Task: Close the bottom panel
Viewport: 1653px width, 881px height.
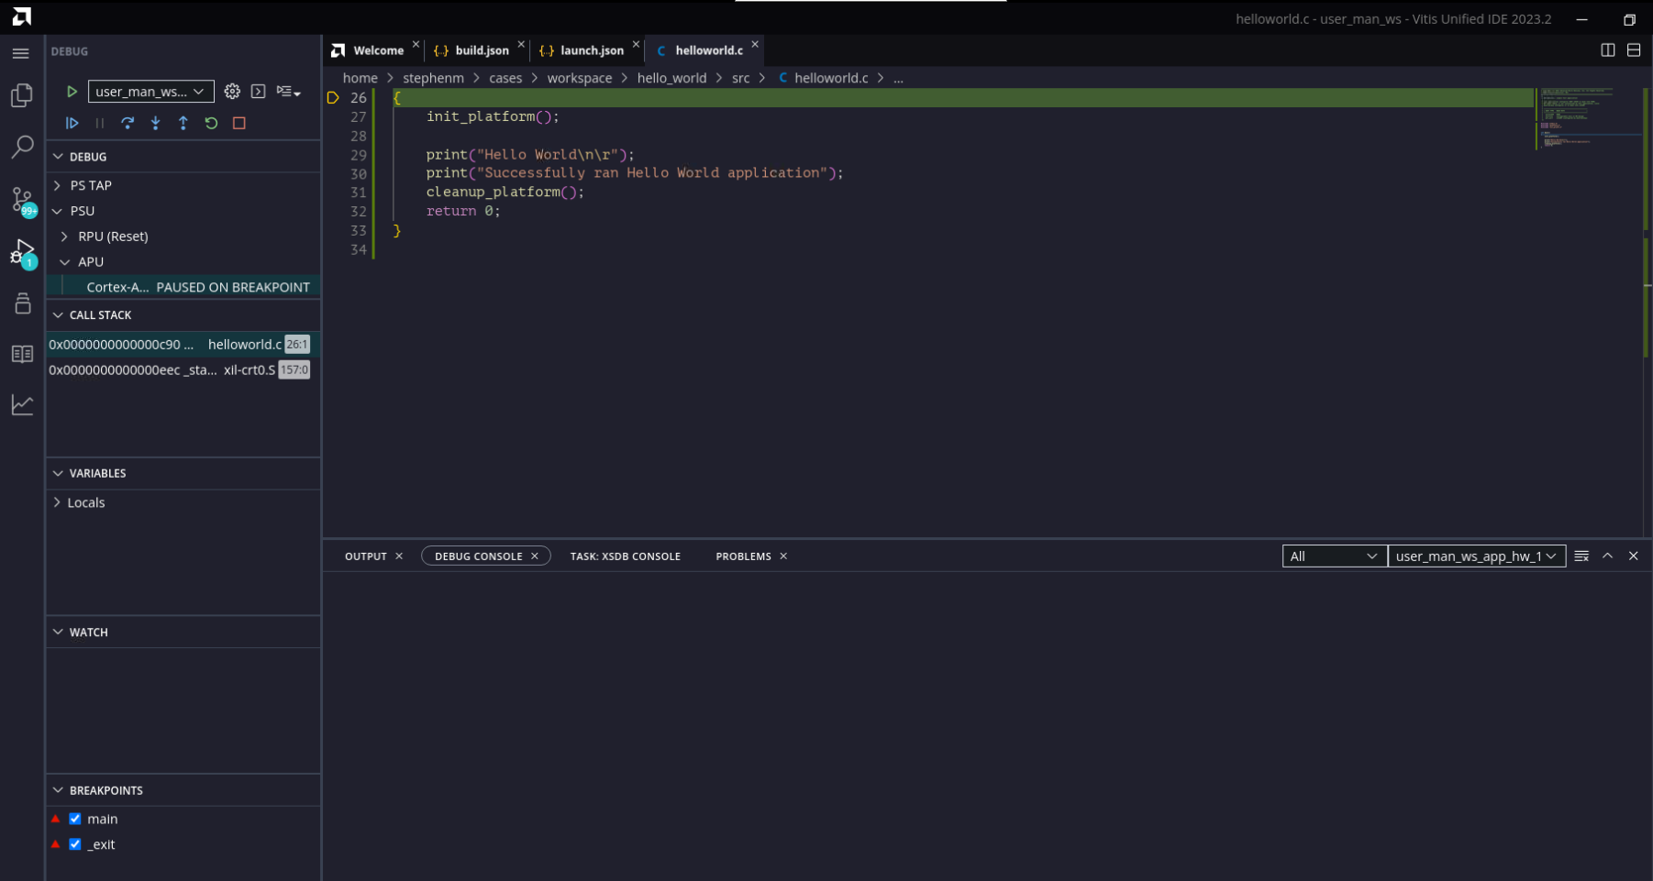Action: (1634, 556)
